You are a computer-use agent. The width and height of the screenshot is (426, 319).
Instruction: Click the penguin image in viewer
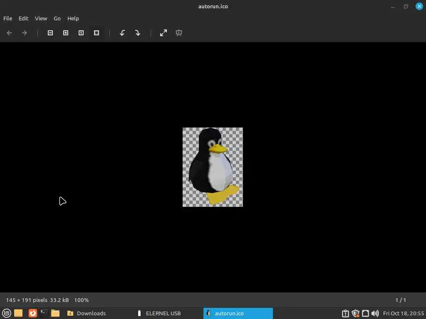[213, 167]
